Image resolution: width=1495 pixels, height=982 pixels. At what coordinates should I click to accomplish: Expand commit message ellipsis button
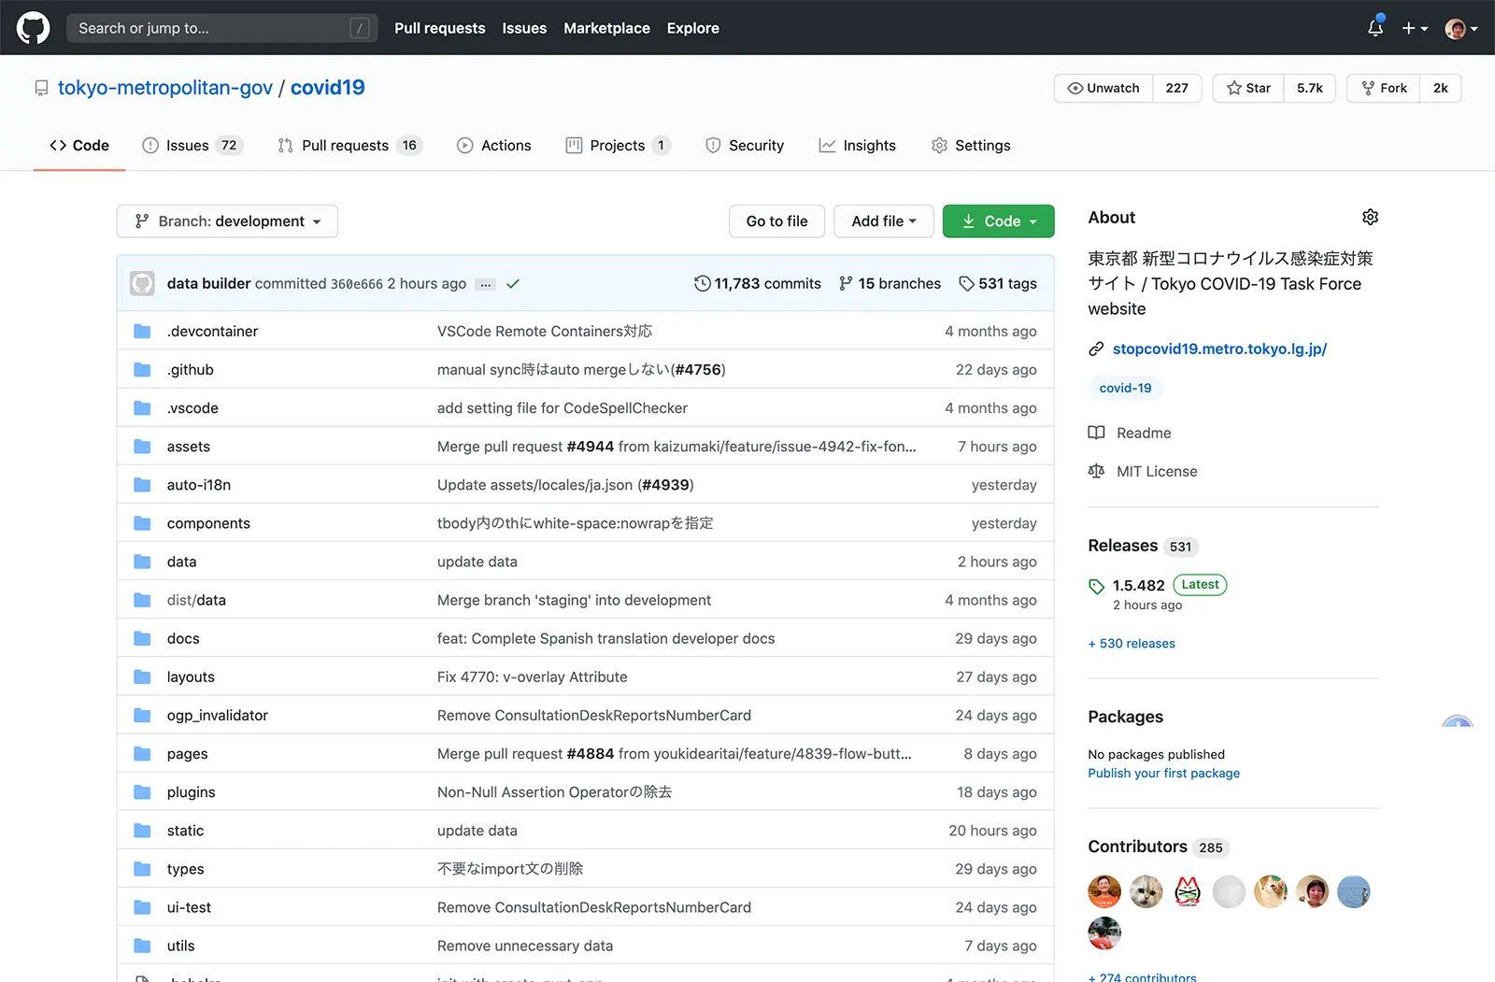coord(485,284)
